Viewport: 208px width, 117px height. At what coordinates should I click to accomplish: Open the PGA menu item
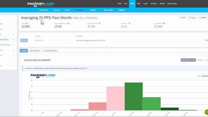click(x=139, y=4)
